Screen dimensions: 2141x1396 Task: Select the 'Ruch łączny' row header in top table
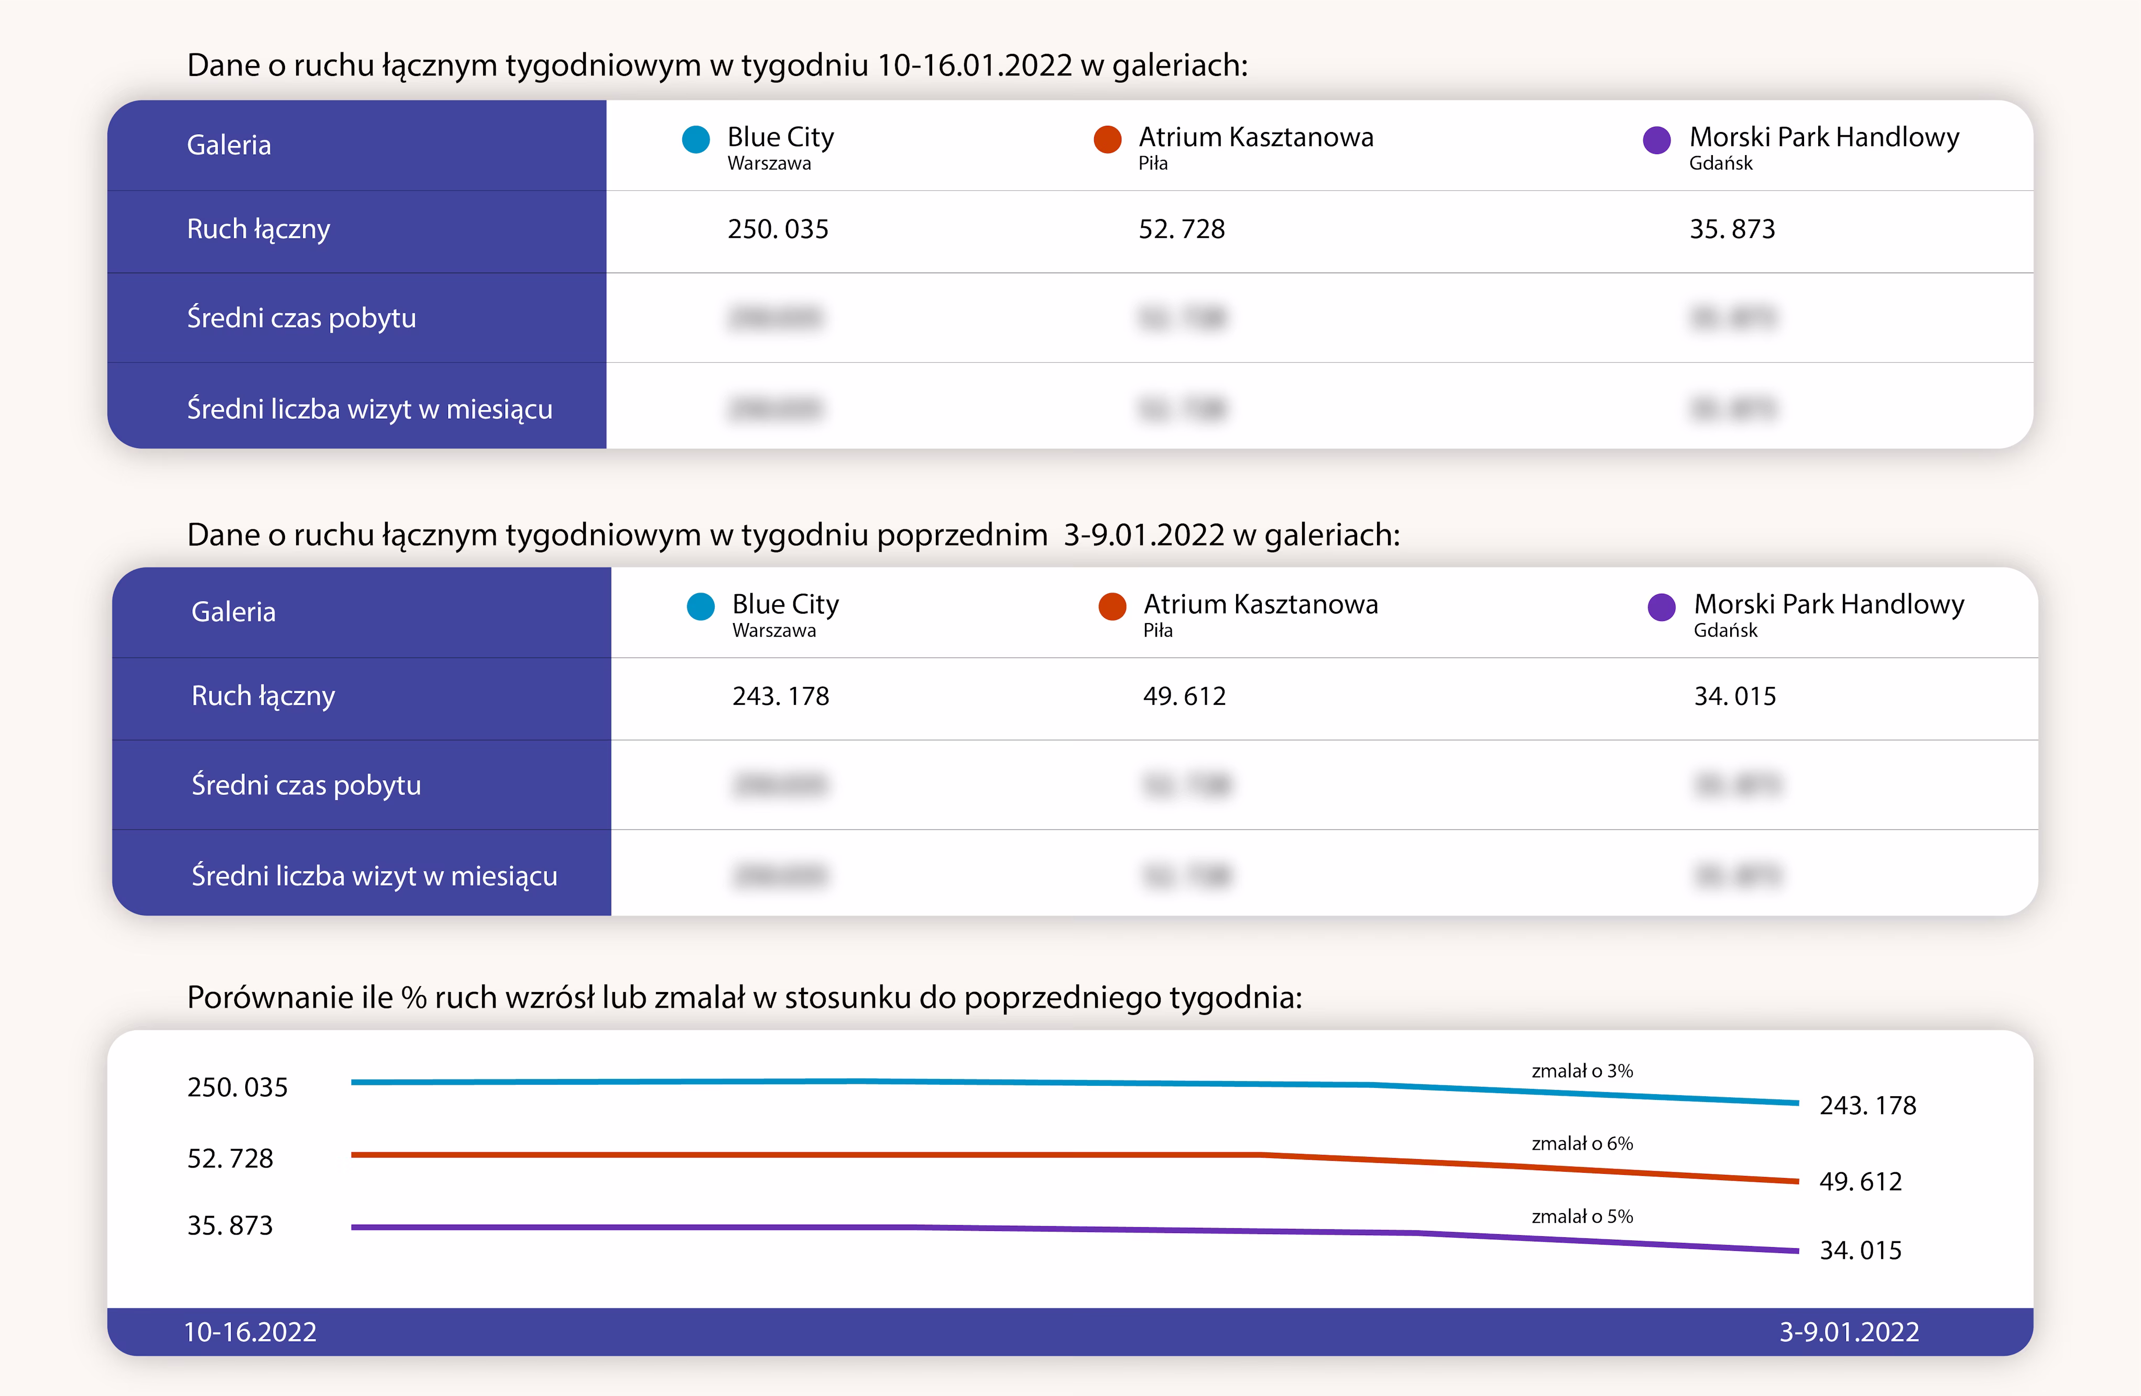click(258, 230)
